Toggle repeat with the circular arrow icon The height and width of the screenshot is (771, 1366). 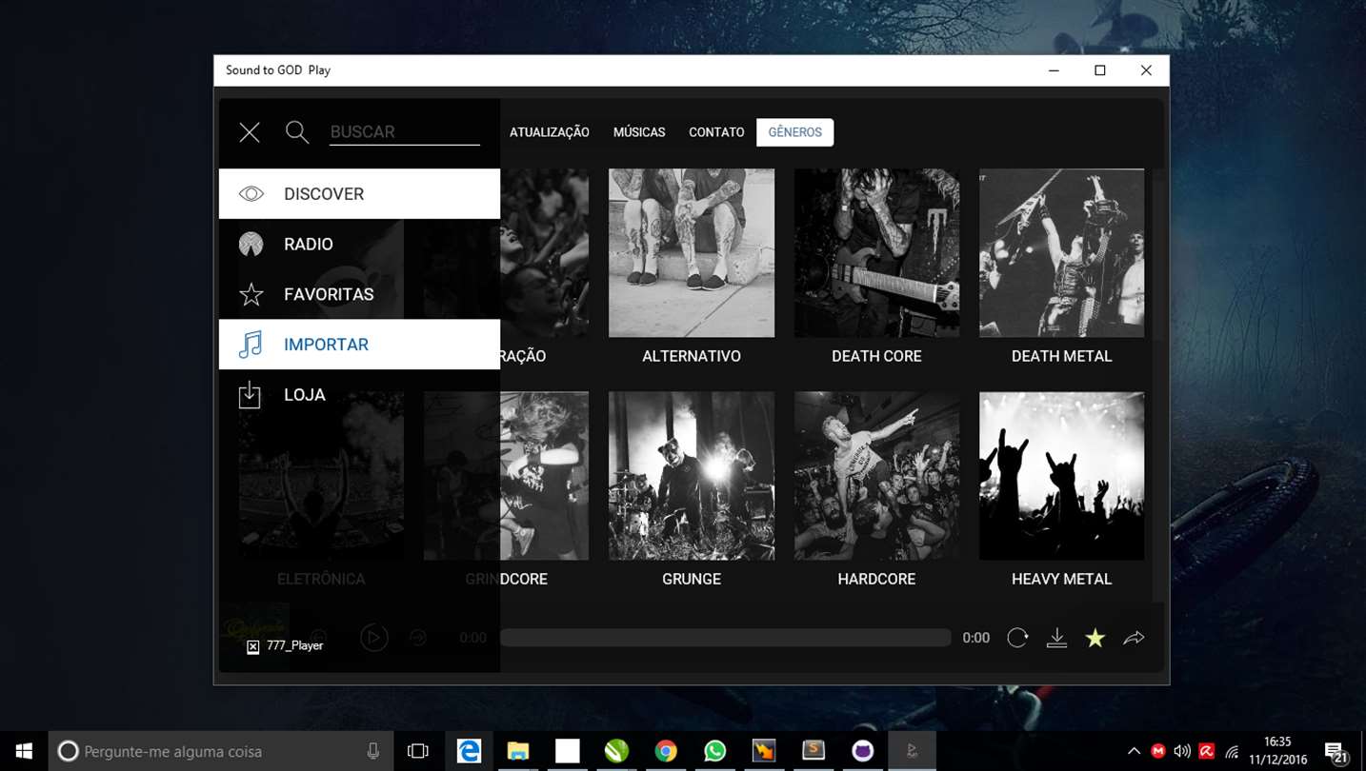click(1017, 638)
